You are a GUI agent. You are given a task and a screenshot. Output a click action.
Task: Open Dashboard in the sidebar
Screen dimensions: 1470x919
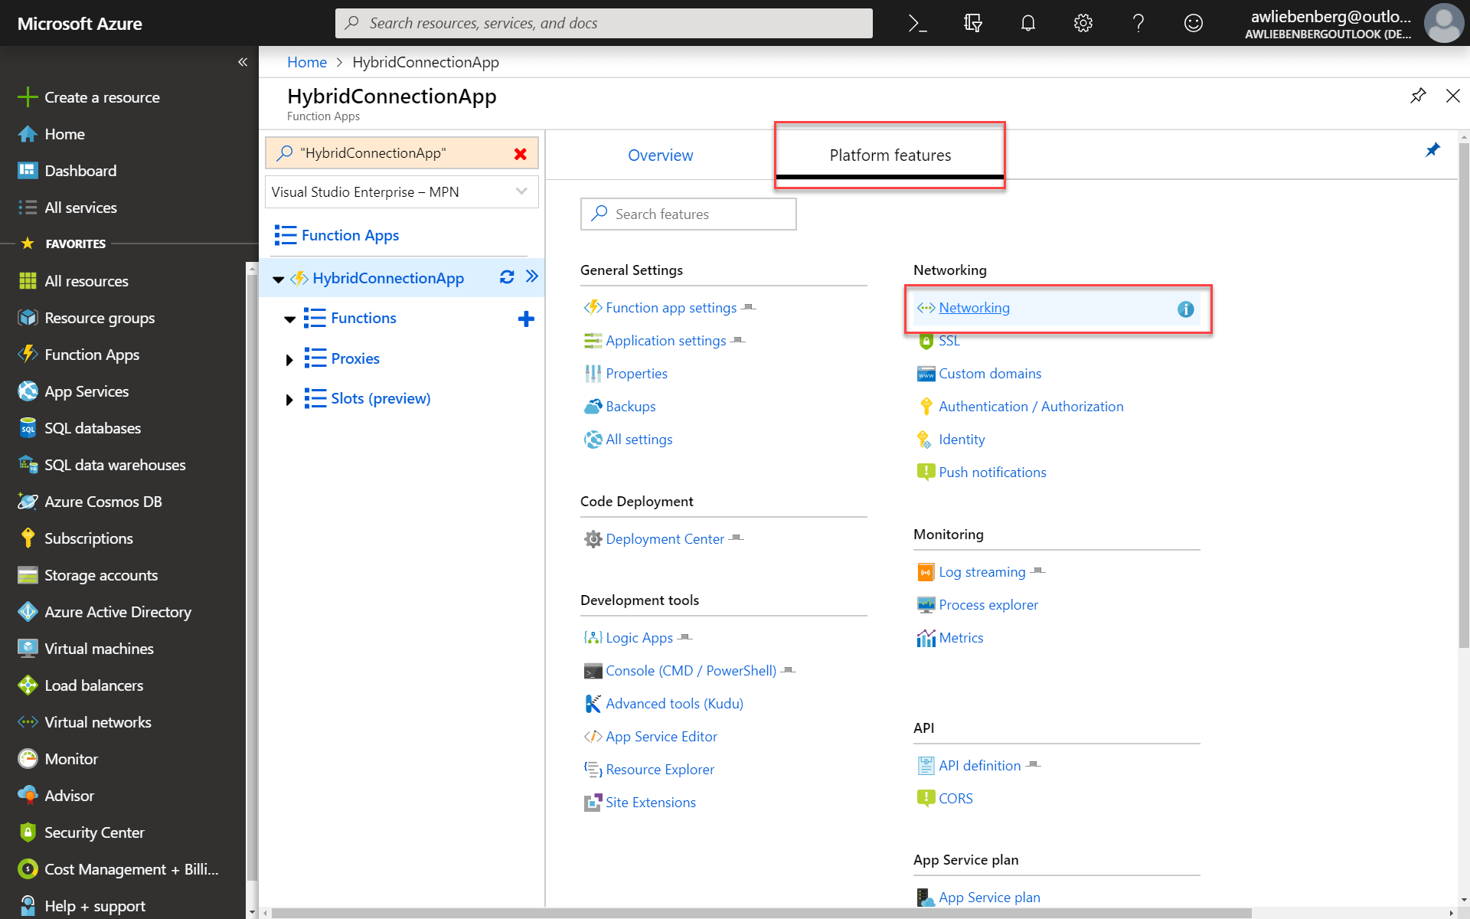80,171
